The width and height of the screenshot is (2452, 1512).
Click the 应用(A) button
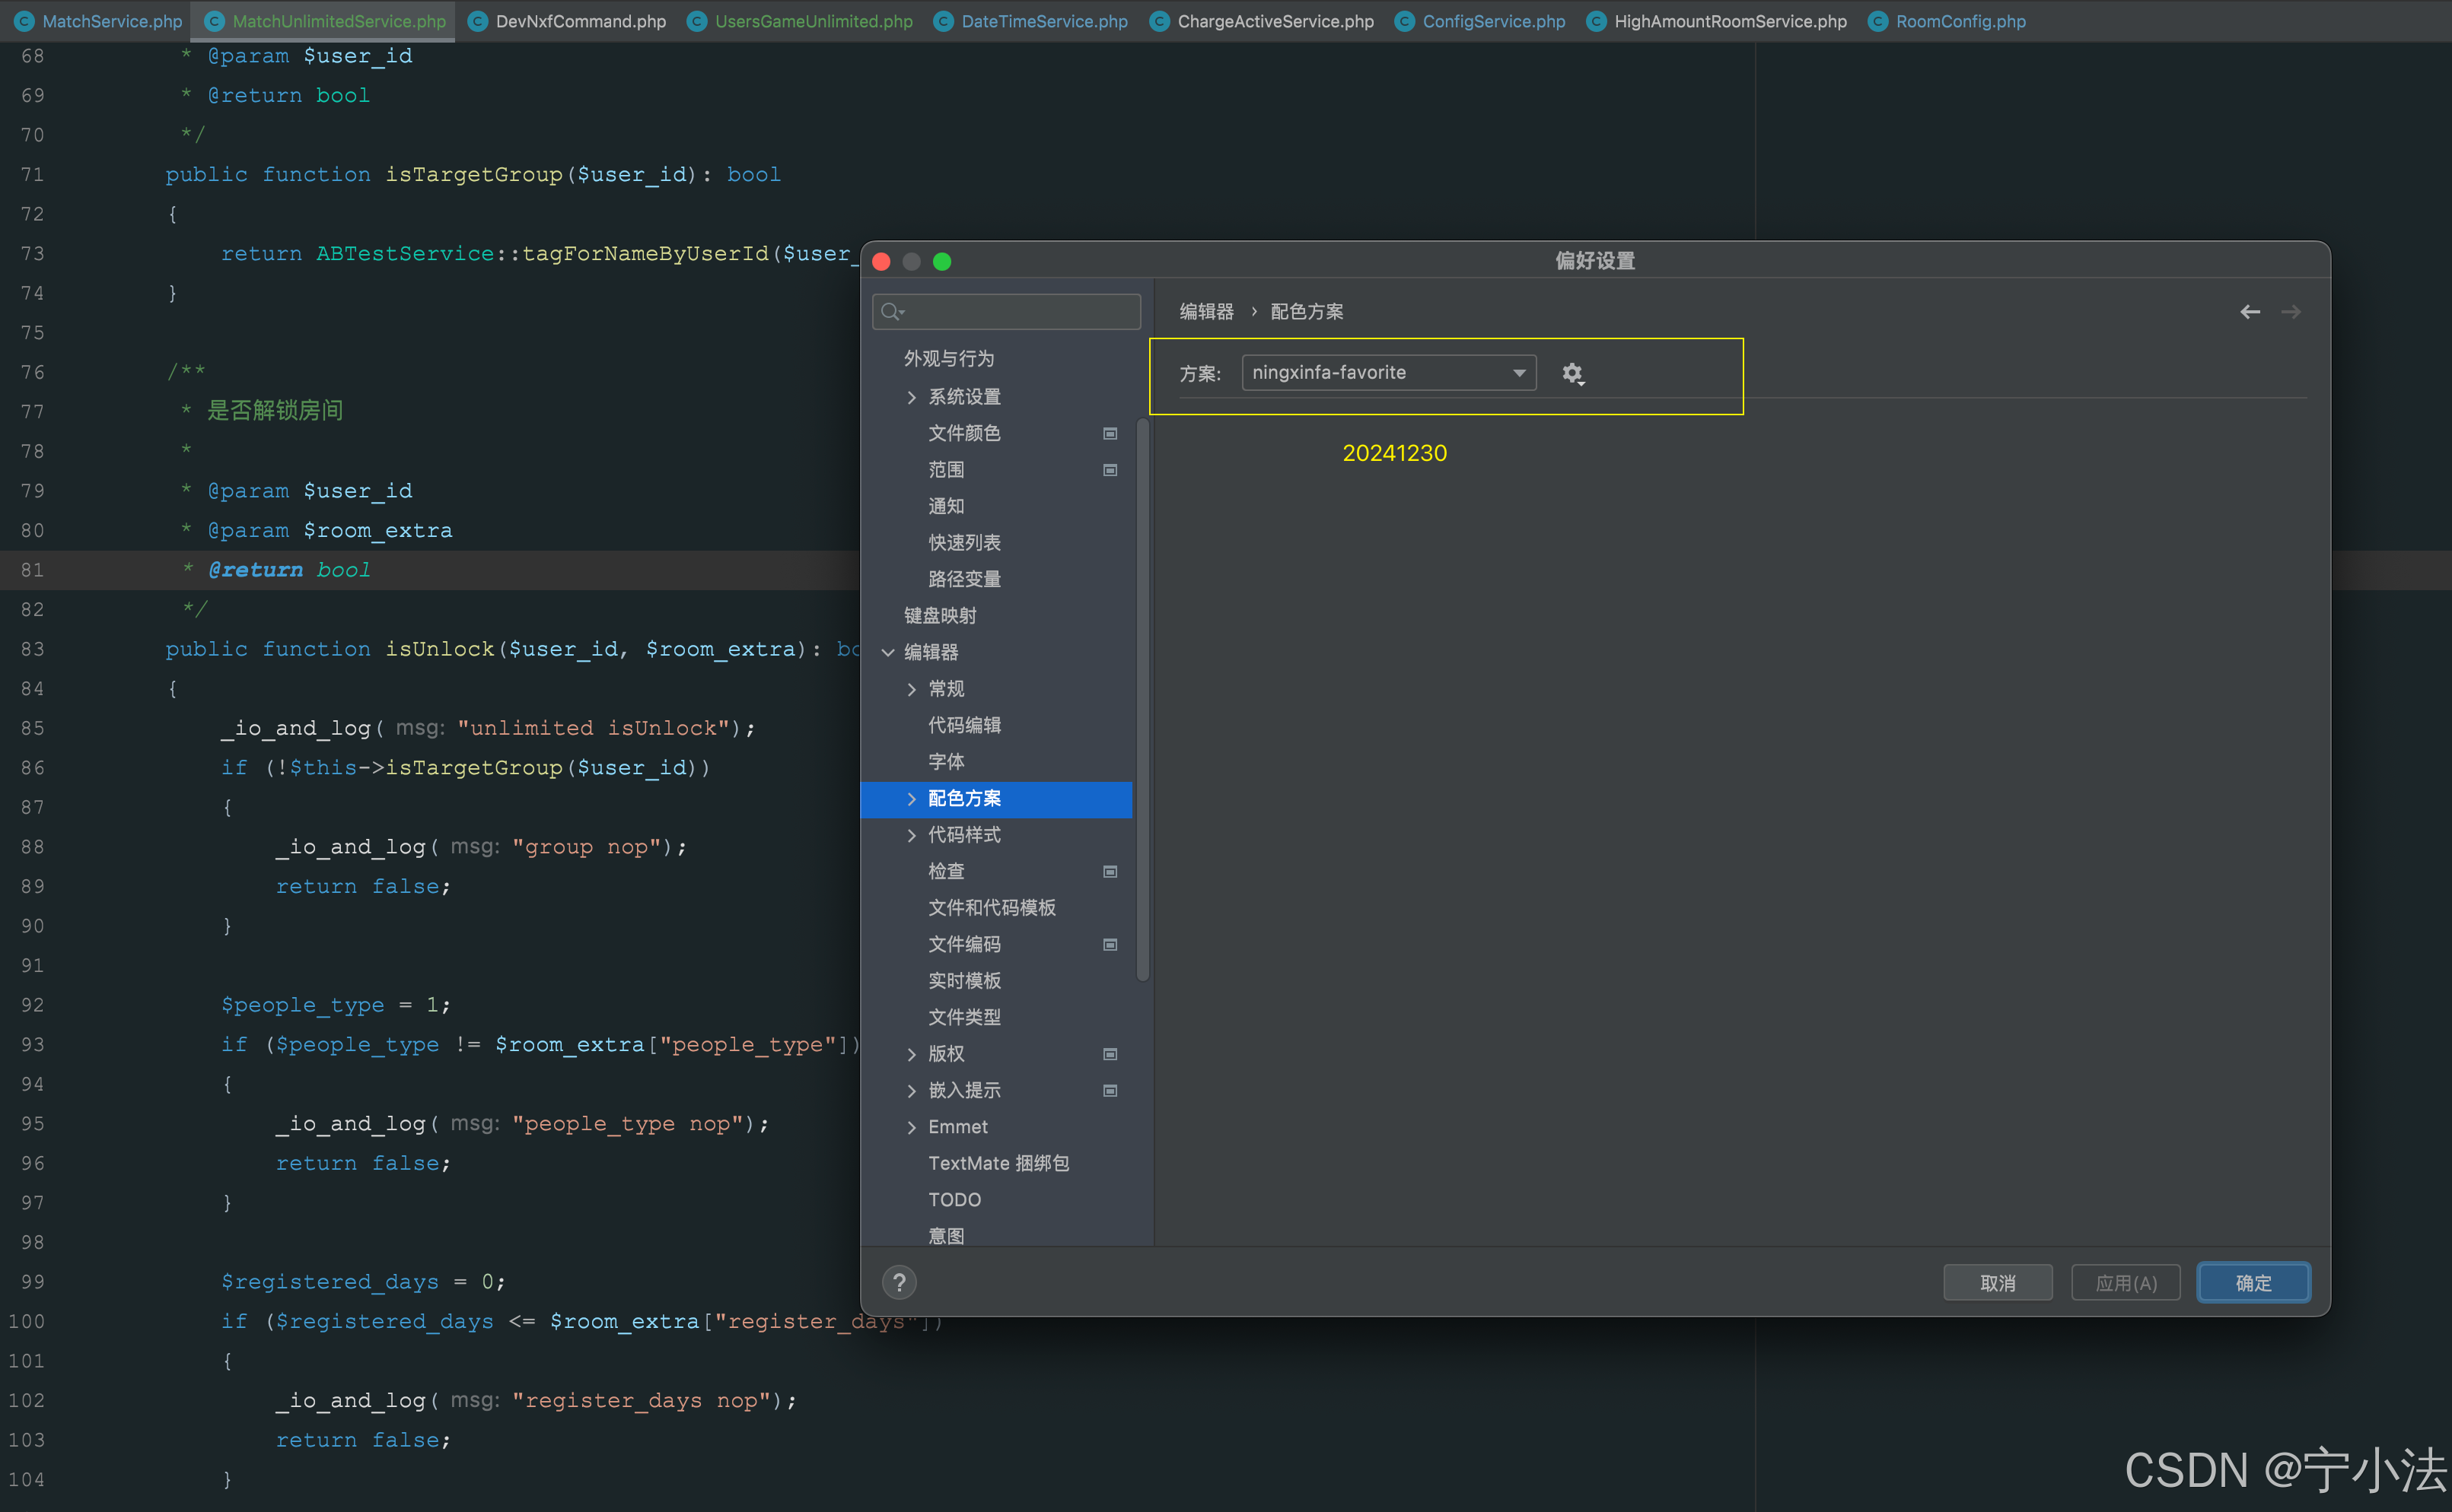click(2125, 1282)
